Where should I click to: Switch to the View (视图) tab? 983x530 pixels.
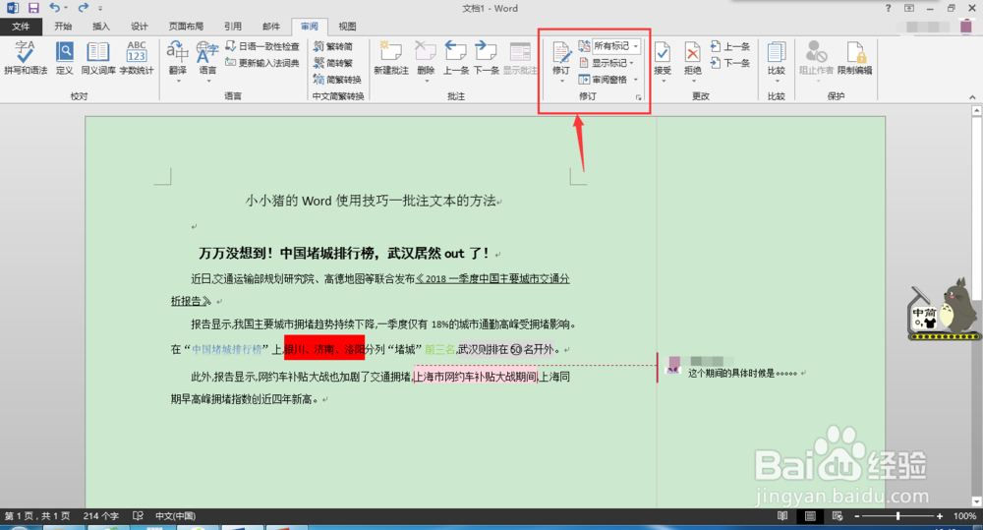(347, 27)
